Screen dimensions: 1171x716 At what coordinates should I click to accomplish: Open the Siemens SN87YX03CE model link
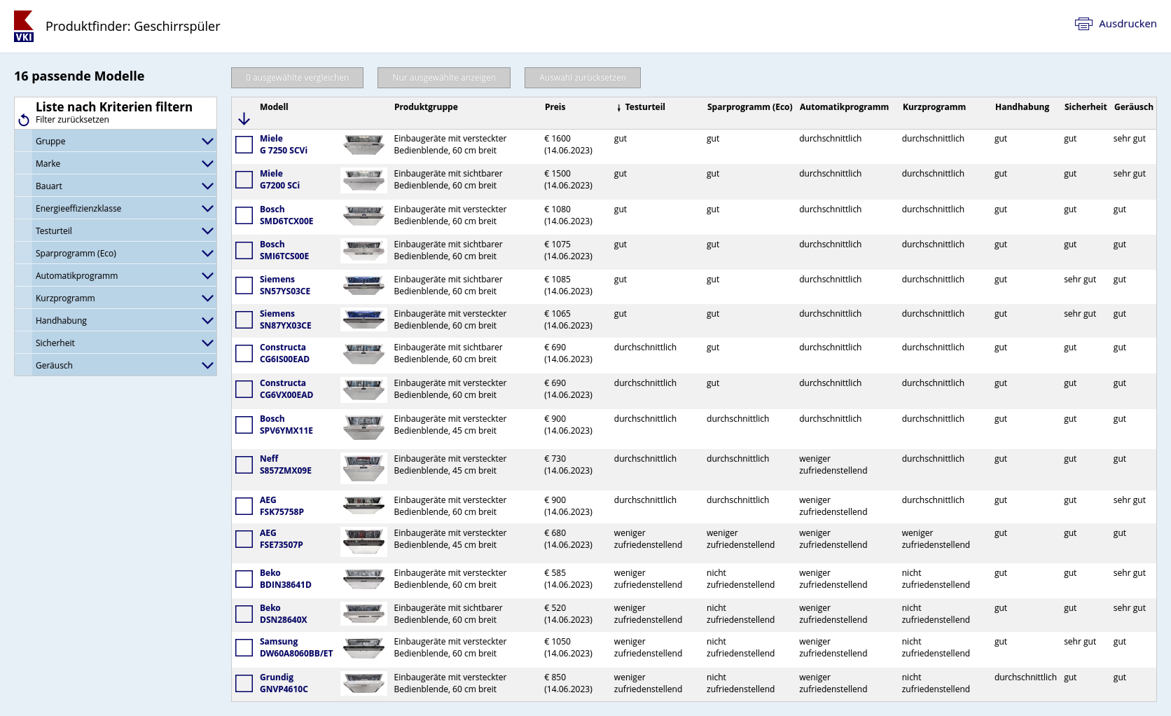[x=286, y=319]
